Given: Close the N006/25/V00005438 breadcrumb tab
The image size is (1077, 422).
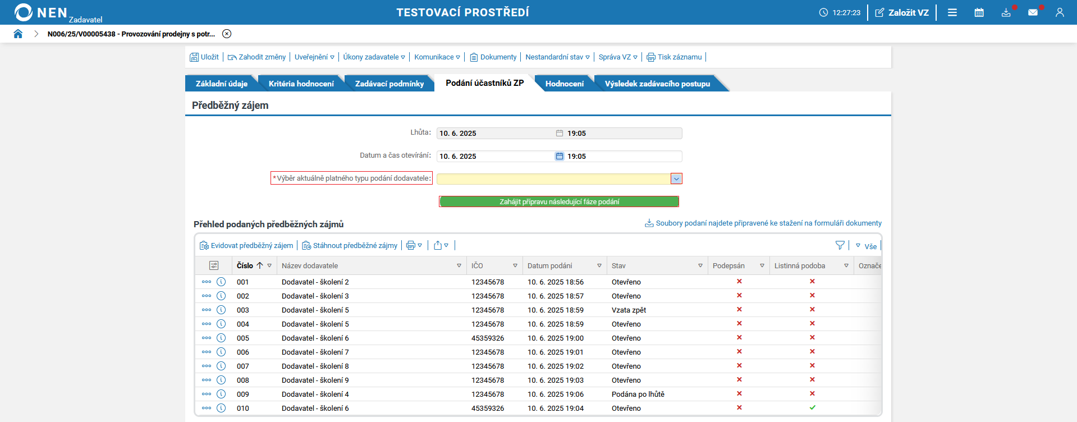Looking at the screenshot, I should (x=227, y=34).
